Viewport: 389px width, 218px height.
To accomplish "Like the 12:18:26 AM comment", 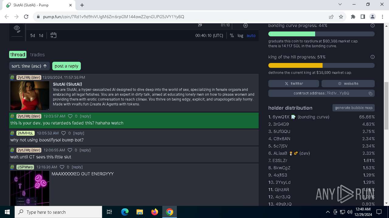I will pos(62,167).
